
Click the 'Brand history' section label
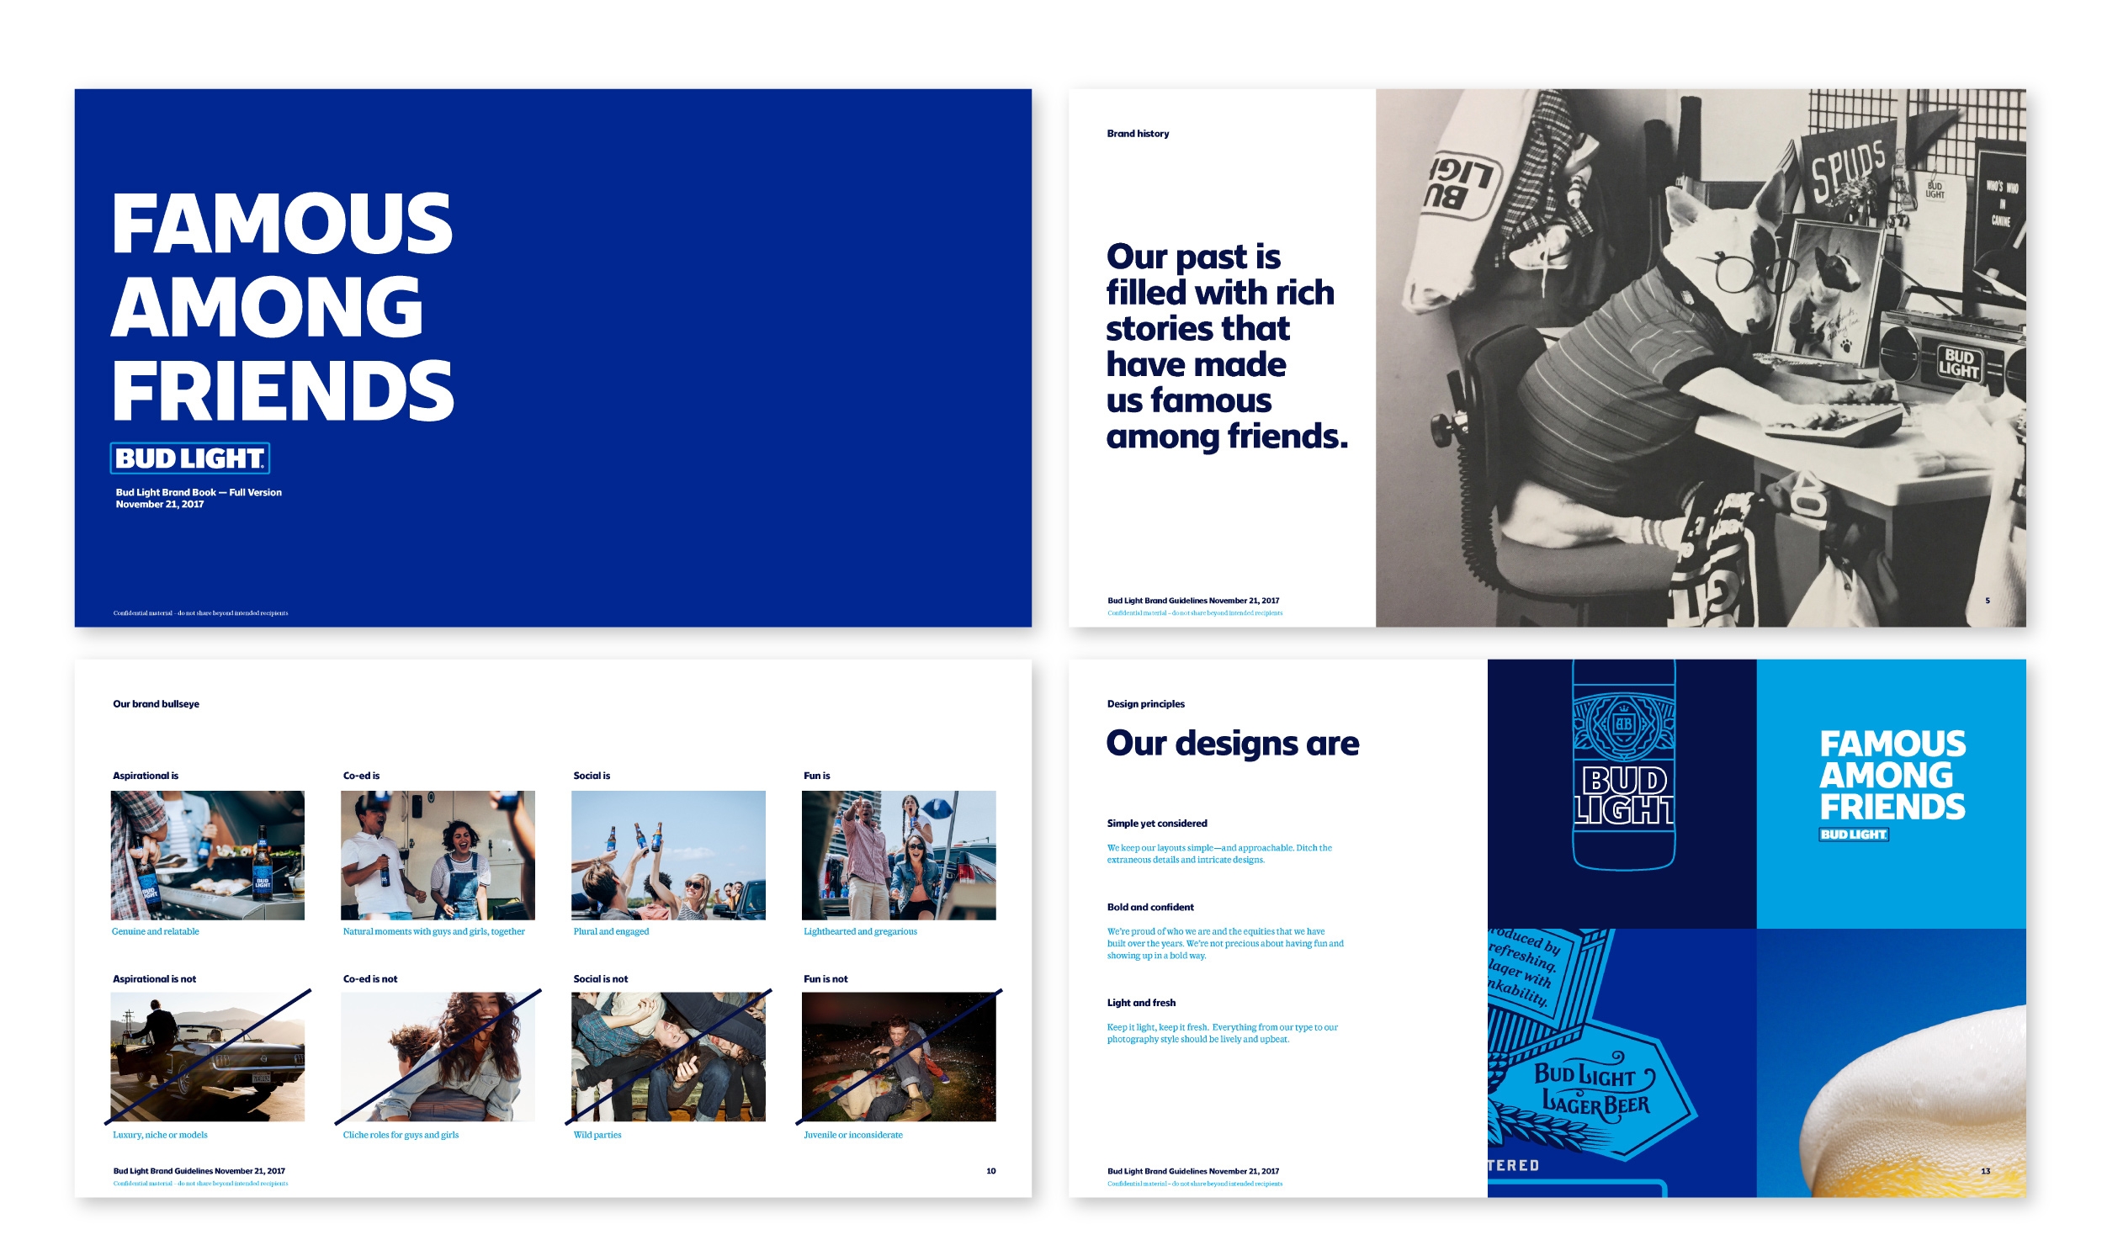pos(1138,133)
